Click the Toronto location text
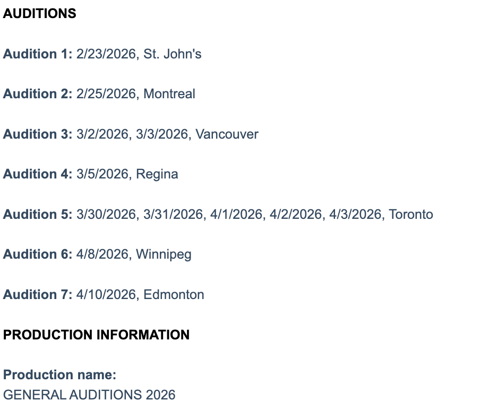This screenshot has width=497, height=409. point(411,215)
